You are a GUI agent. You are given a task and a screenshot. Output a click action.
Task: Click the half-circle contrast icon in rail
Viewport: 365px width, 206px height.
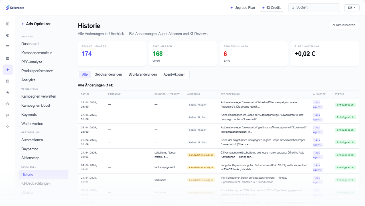[x=7, y=35]
